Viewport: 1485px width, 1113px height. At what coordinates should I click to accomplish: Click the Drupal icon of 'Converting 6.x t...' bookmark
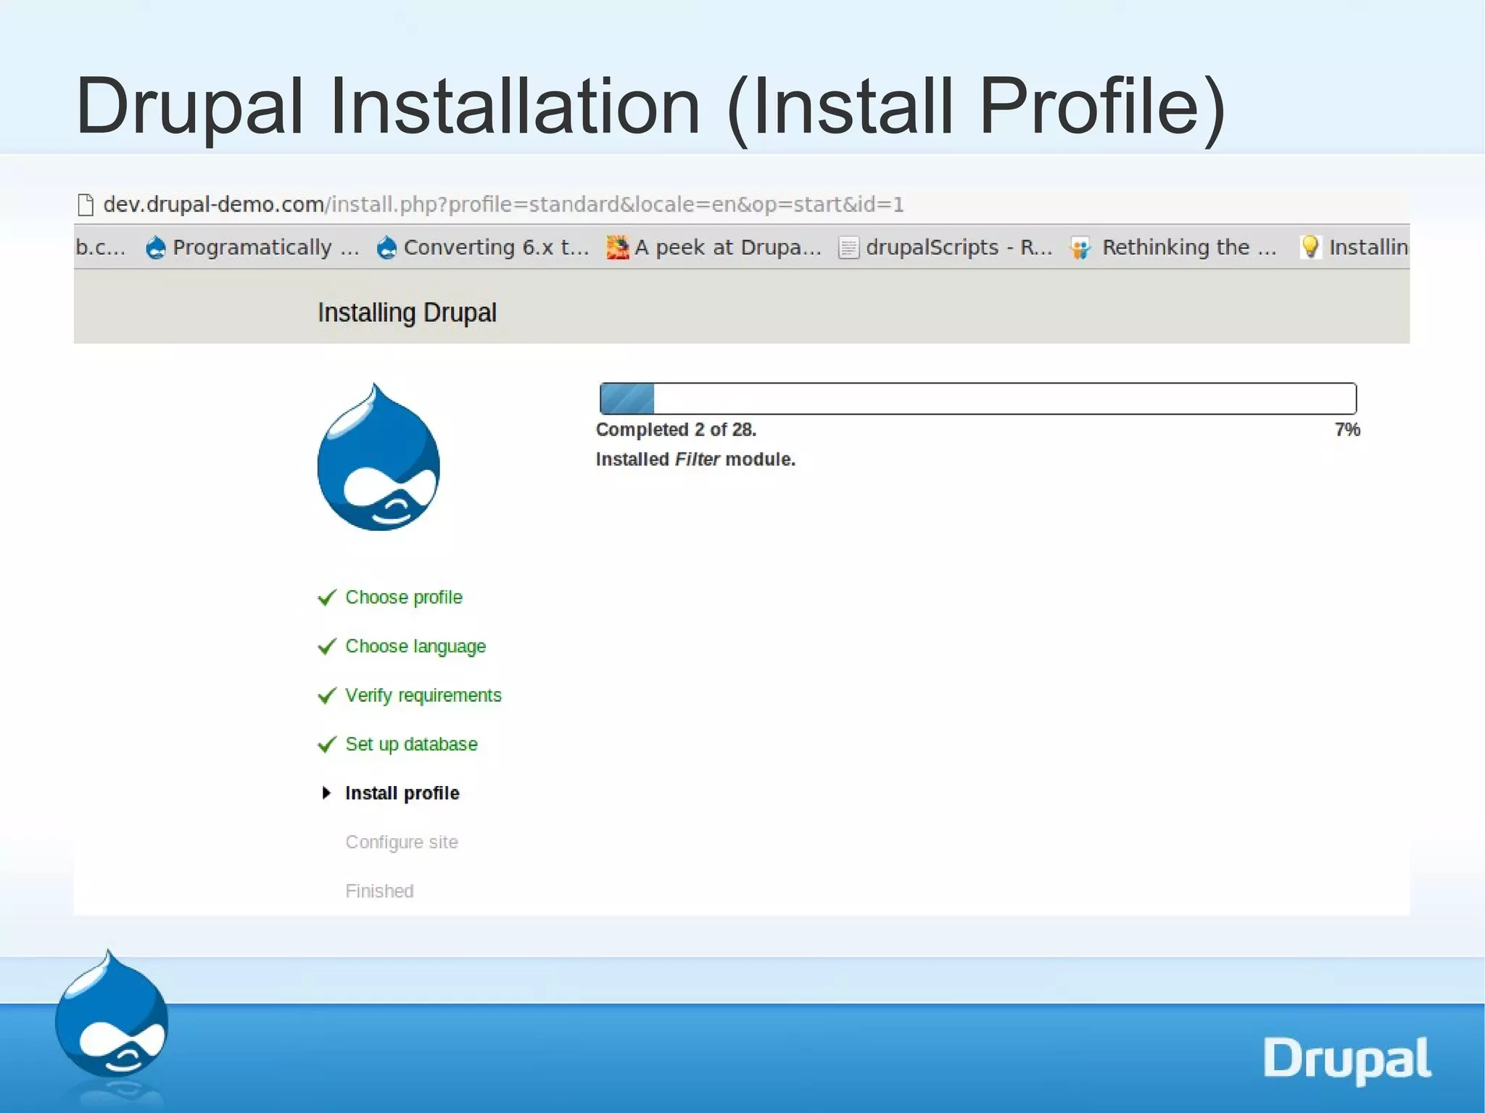tap(387, 248)
